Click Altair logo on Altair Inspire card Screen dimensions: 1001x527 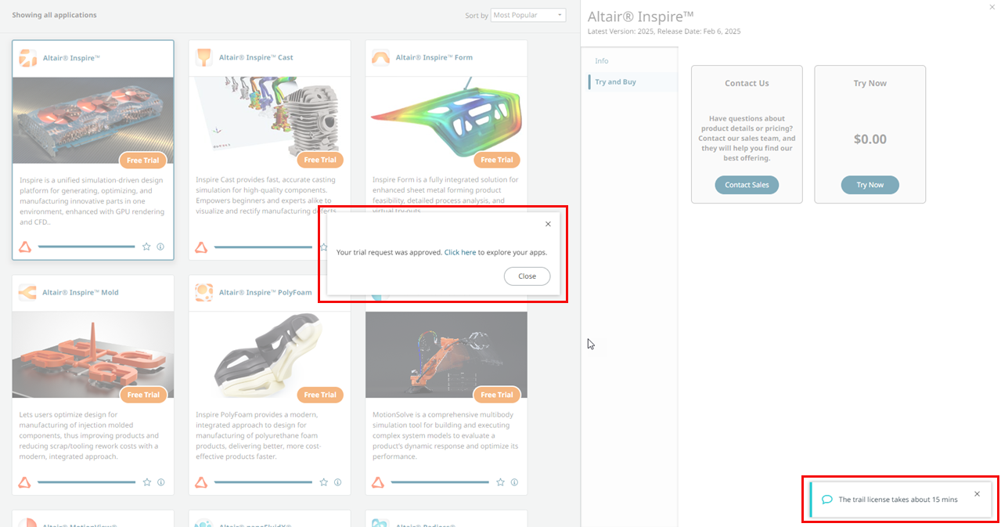pyautogui.click(x=25, y=247)
